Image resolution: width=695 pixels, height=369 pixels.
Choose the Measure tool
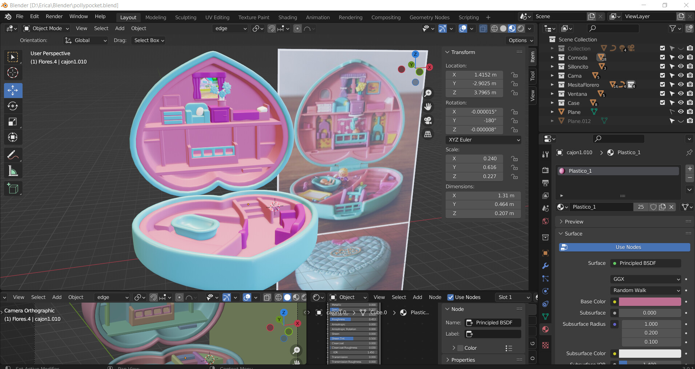pyautogui.click(x=13, y=171)
